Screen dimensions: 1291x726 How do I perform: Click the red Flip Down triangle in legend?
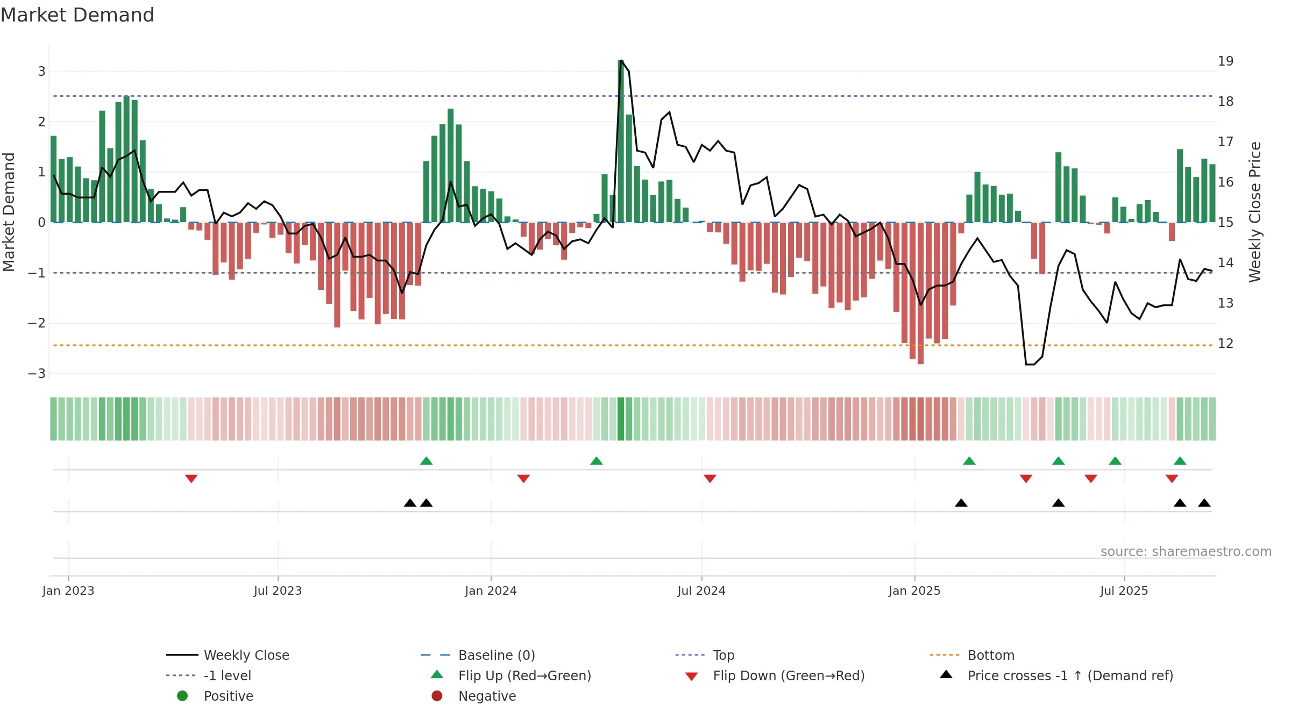coord(692,677)
